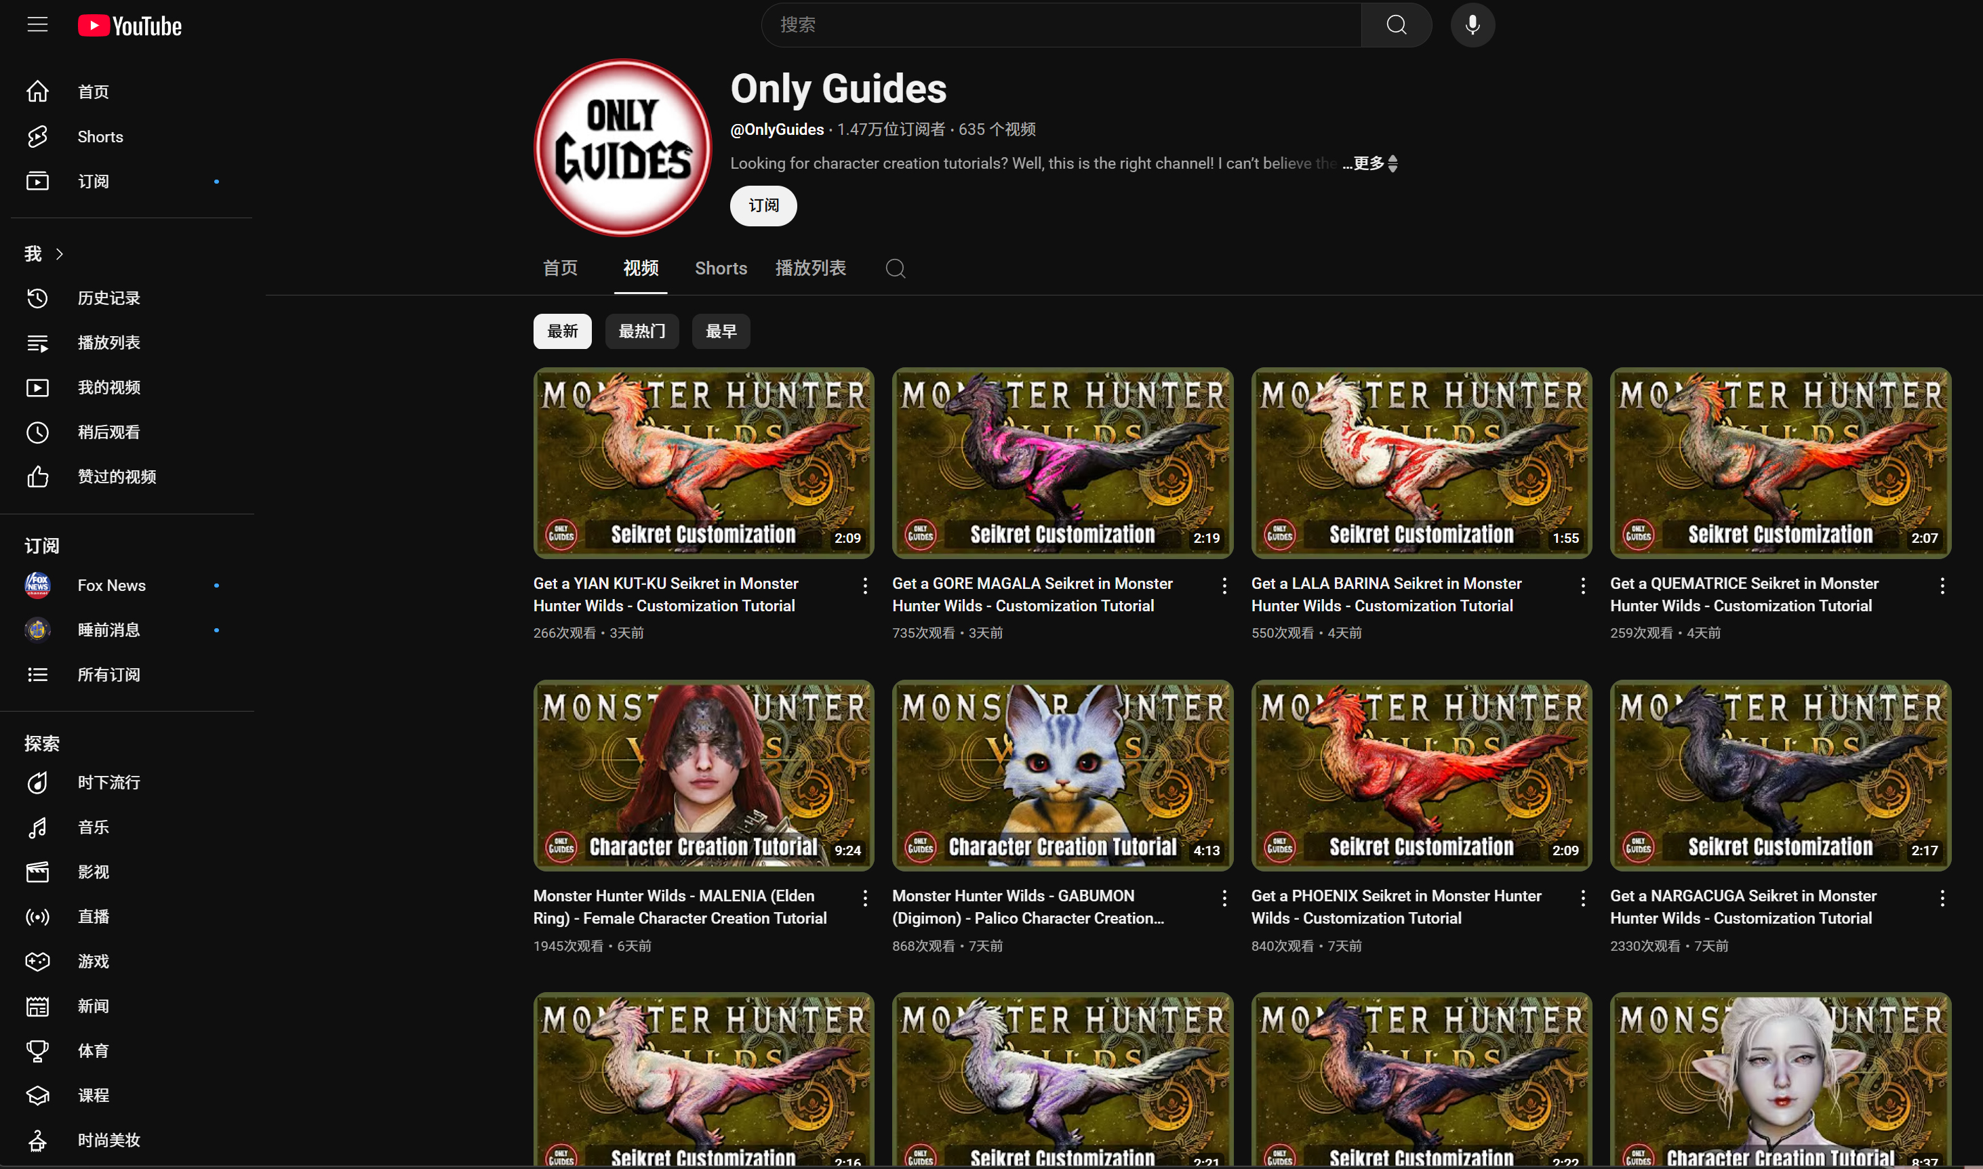Open options for MALENIA video
Image resolution: width=1983 pixels, height=1169 pixels.
[865, 899]
